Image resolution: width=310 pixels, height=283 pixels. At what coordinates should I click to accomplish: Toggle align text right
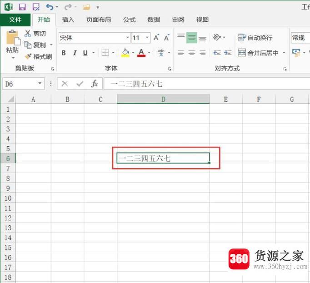(202, 53)
